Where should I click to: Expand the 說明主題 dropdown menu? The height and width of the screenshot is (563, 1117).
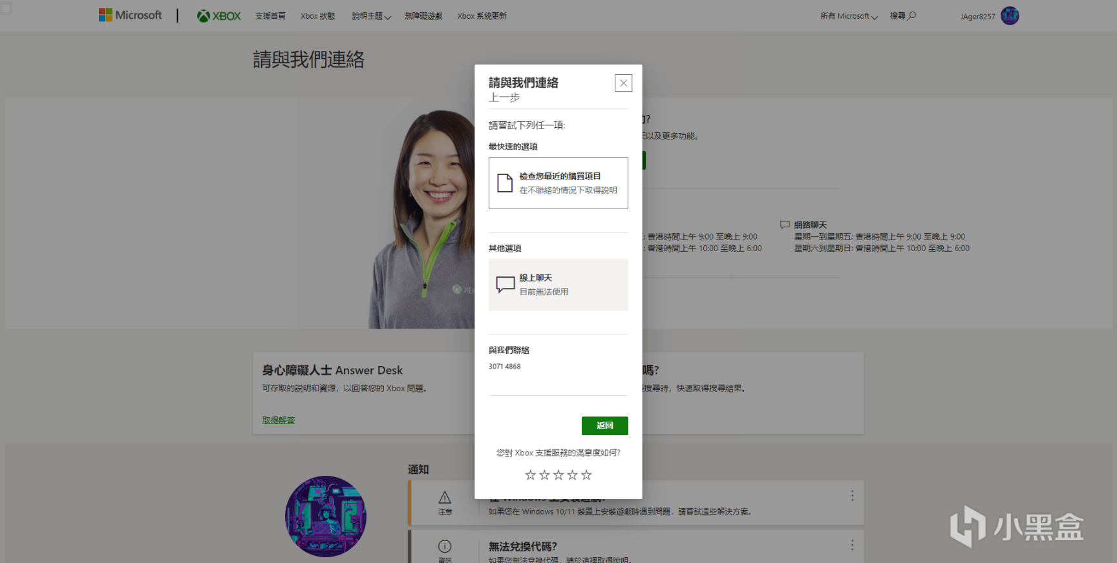click(x=371, y=16)
